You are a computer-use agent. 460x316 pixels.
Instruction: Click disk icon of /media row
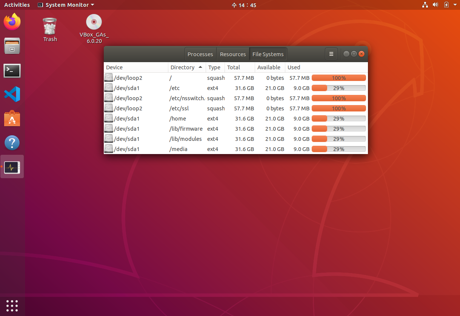point(109,149)
